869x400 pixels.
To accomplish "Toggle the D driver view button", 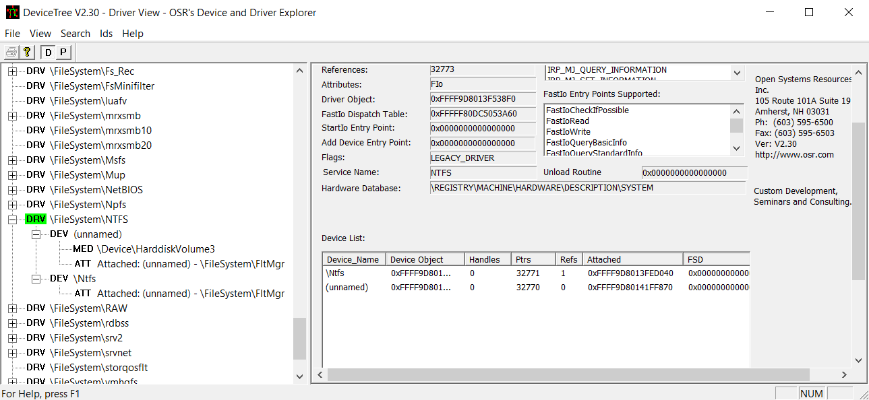I will [x=49, y=52].
